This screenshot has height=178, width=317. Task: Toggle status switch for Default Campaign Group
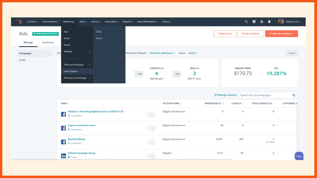click(150, 156)
